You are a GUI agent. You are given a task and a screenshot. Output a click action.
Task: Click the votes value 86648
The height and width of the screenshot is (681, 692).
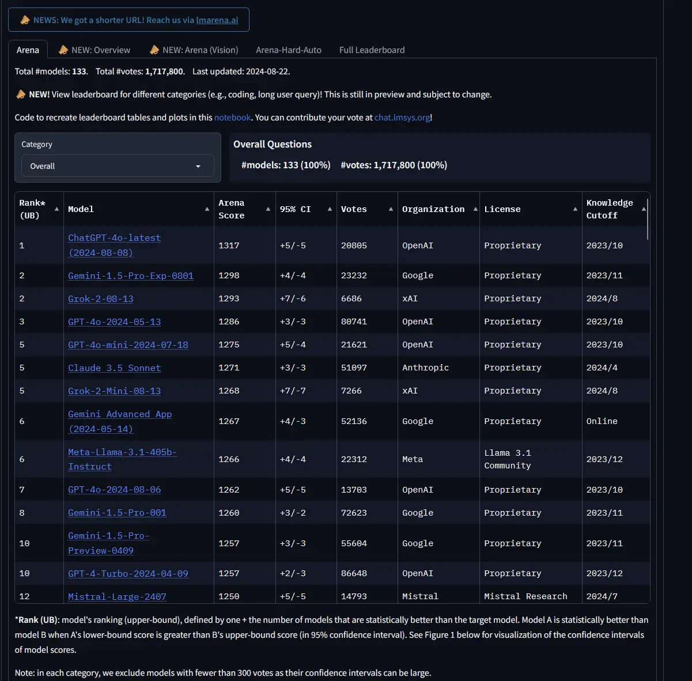coord(354,574)
